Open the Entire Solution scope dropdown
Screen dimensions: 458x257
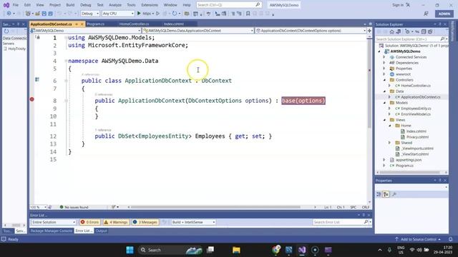53,222
